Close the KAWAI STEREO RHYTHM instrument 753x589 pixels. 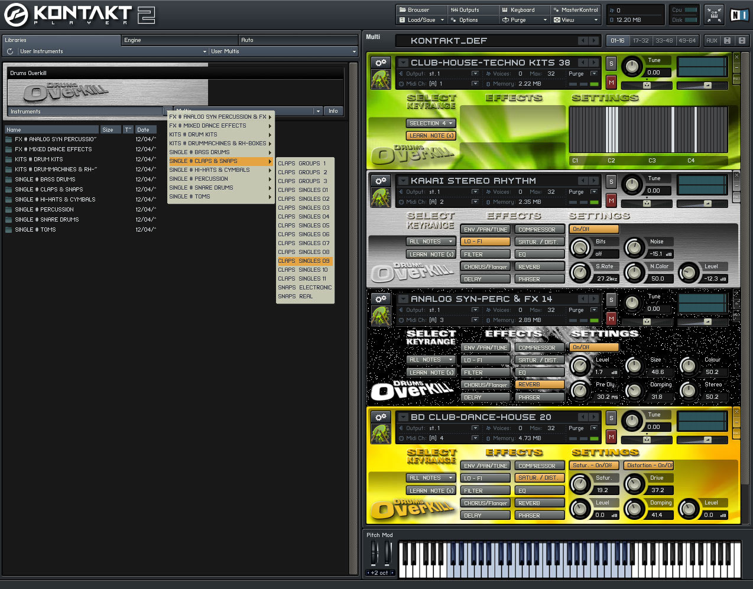(736, 175)
